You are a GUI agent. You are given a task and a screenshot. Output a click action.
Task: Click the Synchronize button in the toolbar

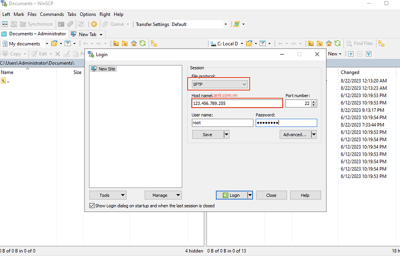[36, 24]
